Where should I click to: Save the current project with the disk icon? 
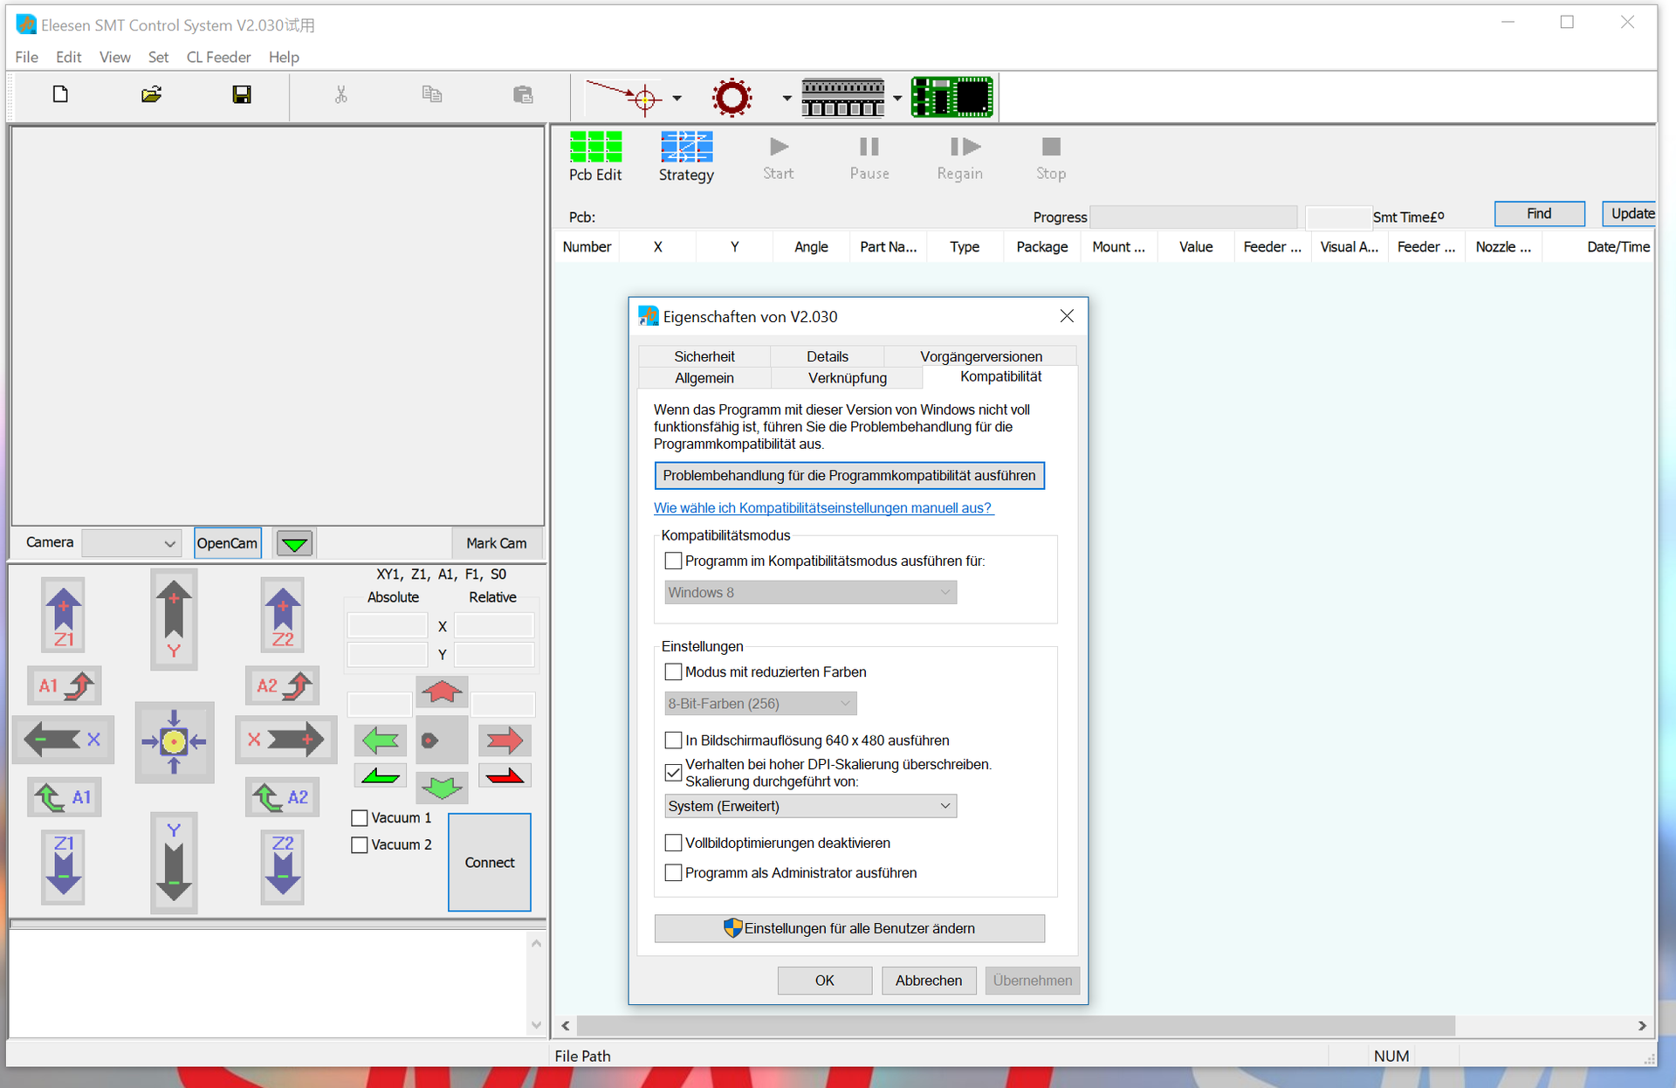pos(242,94)
